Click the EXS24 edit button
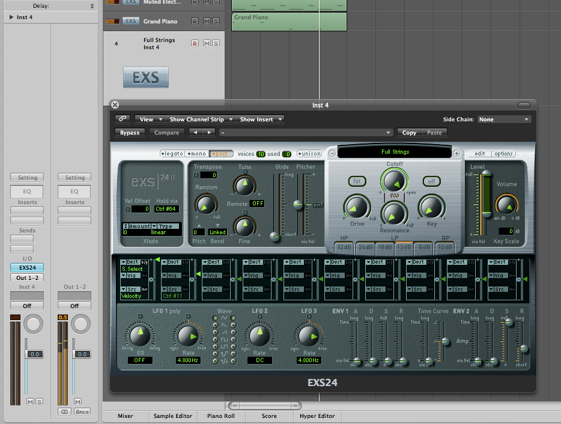Image resolution: width=561 pixels, height=424 pixels. point(480,154)
